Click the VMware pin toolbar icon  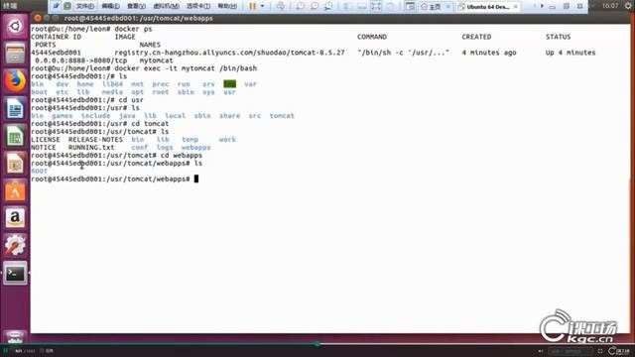[x=57, y=6]
